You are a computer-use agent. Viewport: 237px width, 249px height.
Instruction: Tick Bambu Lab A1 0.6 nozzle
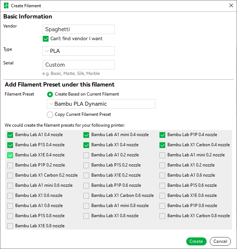[162, 176]
